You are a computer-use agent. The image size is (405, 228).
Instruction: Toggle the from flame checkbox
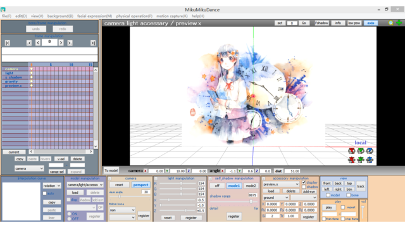(x=324, y=219)
